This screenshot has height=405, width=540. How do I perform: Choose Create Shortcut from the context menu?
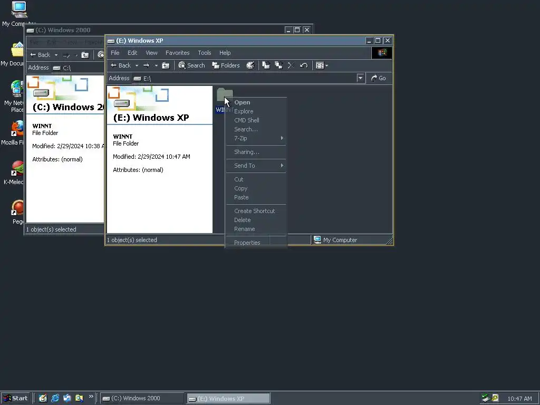point(256,211)
